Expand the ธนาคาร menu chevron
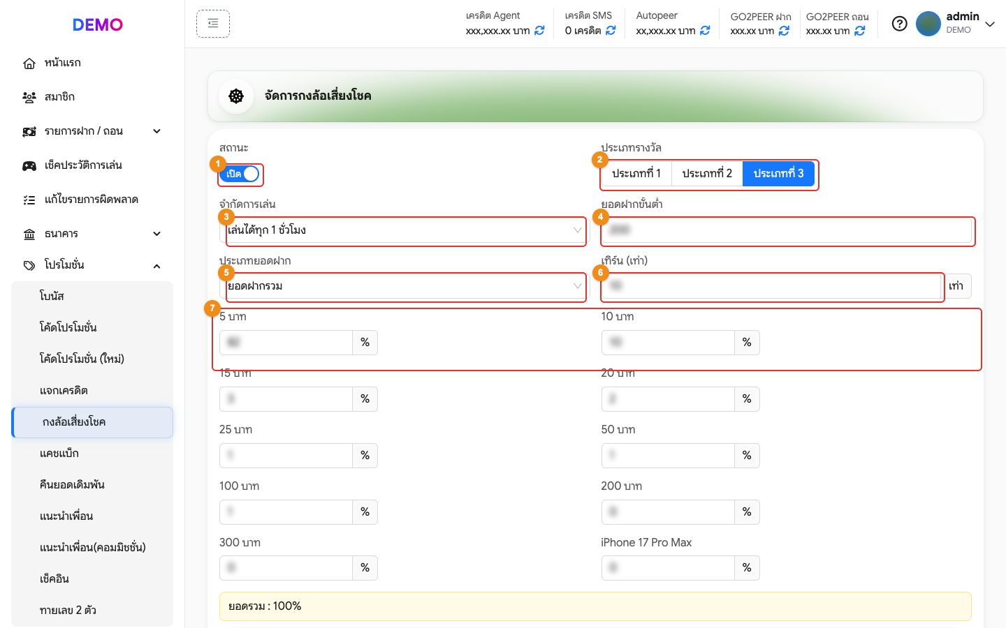The image size is (1006, 628). click(x=157, y=234)
